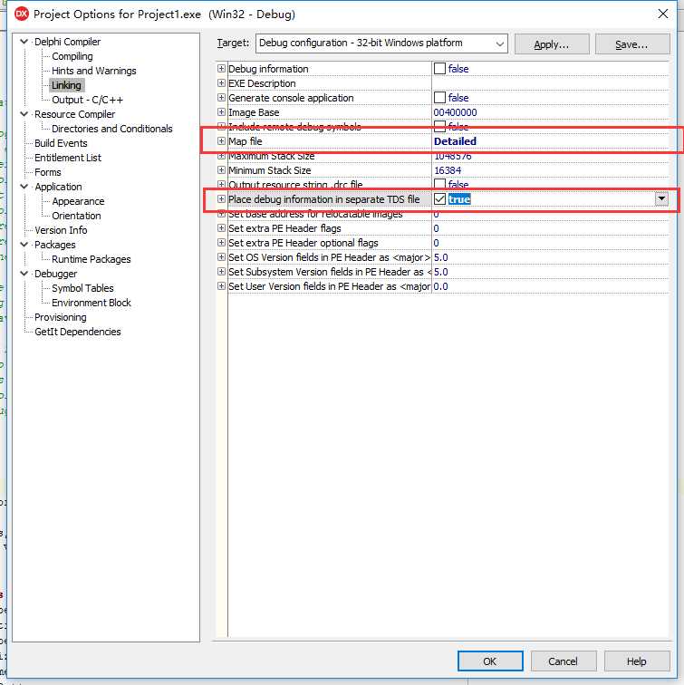Click the Save... button
This screenshot has width=684, height=685.
click(x=632, y=44)
